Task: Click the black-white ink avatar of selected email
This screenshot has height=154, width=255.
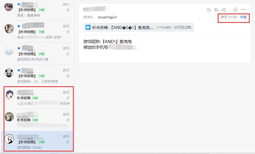Action: pos(9,139)
